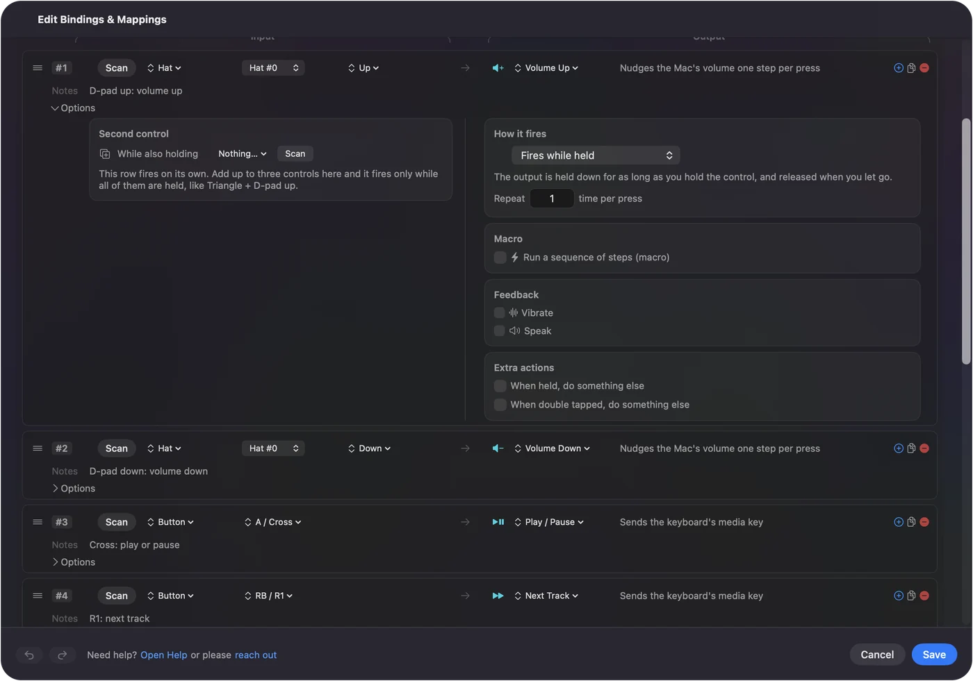Open the Hat #0 selector in row #1

(x=273, y=68)
